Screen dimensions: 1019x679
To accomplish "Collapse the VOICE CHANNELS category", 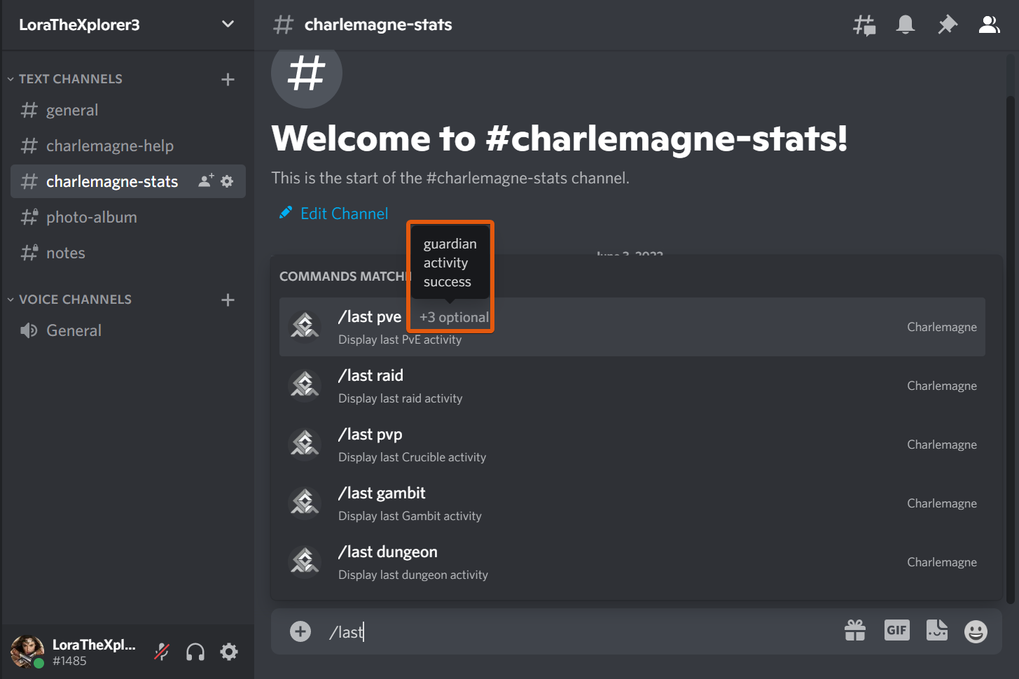I will 69,300.
